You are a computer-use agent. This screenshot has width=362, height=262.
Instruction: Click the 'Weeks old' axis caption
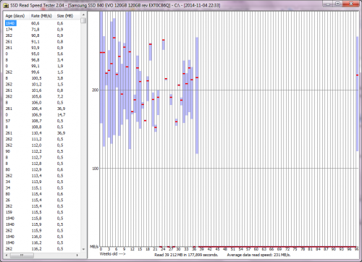[x=113, y=254]
